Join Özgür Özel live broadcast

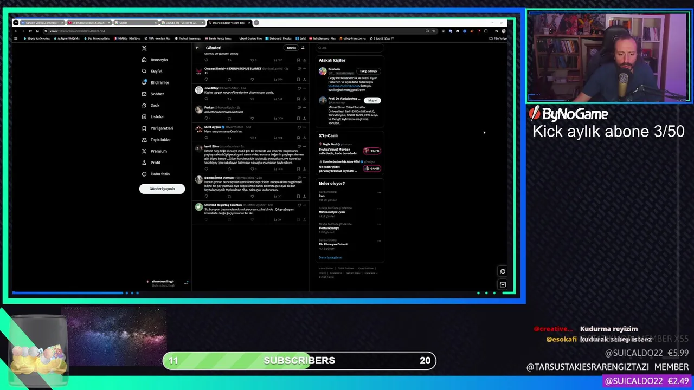pyautogui.click(x=372, y=151)
